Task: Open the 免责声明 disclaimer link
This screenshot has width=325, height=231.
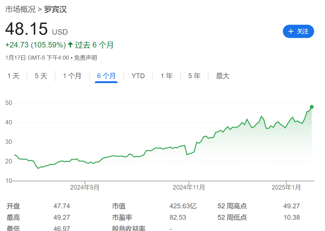Action: pyautogui.click(x=86, y=58)
